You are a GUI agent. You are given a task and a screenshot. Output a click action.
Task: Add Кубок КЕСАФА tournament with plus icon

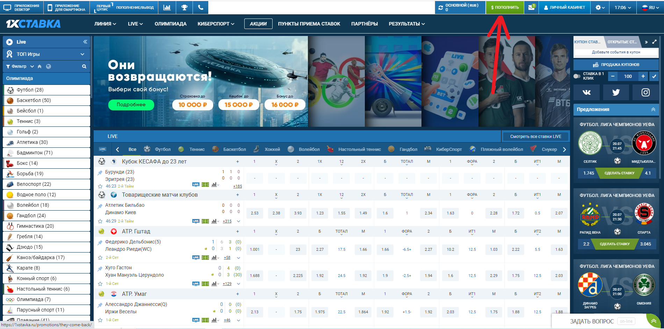pyautogui.click(x=238, y=161)
